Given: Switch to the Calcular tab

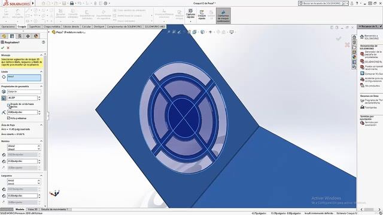Looking at the screenshot, I should [x=86, y=26].
